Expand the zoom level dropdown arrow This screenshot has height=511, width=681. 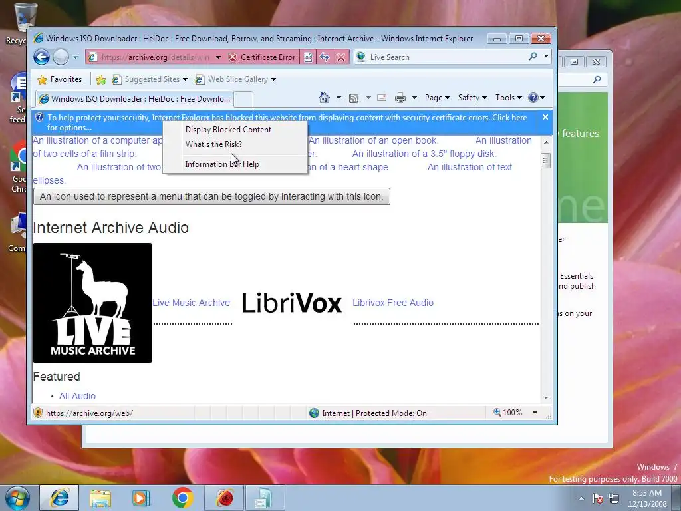535,413
